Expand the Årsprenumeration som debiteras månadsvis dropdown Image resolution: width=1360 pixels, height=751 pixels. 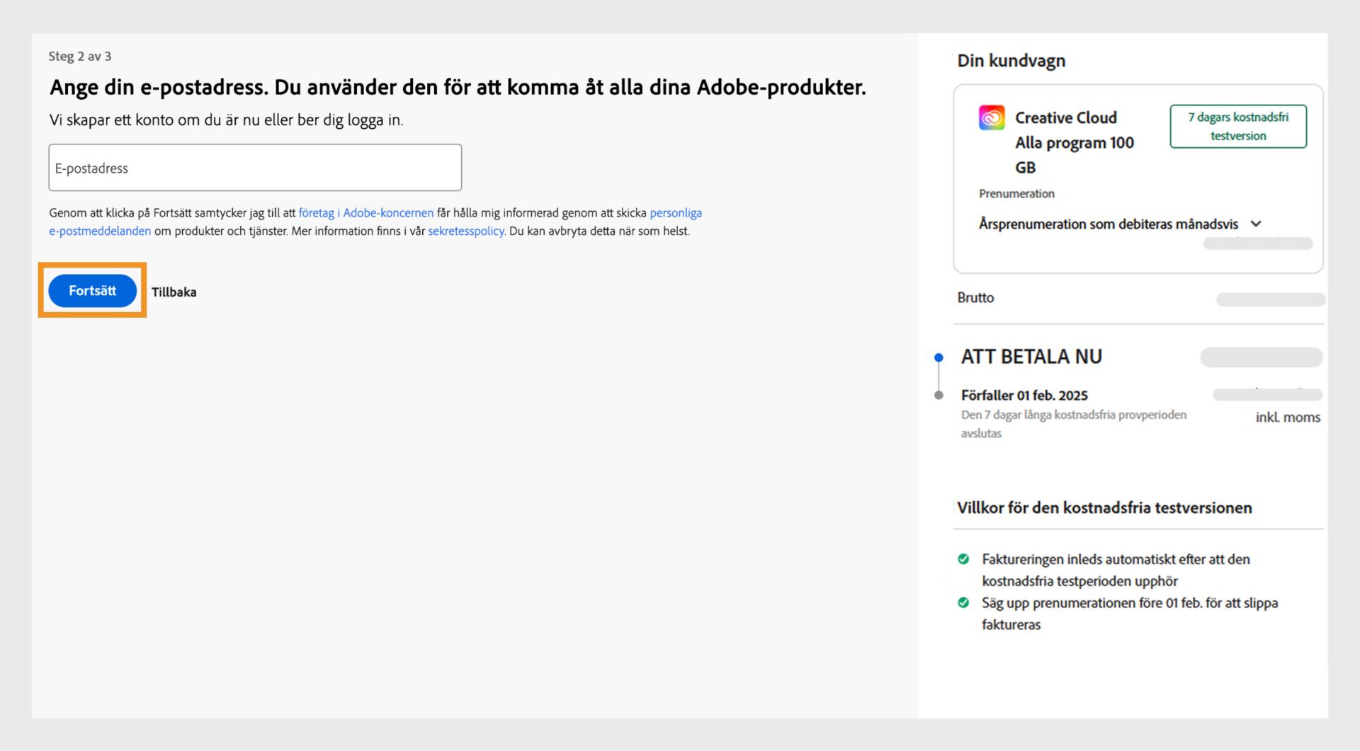[1120, 224]
